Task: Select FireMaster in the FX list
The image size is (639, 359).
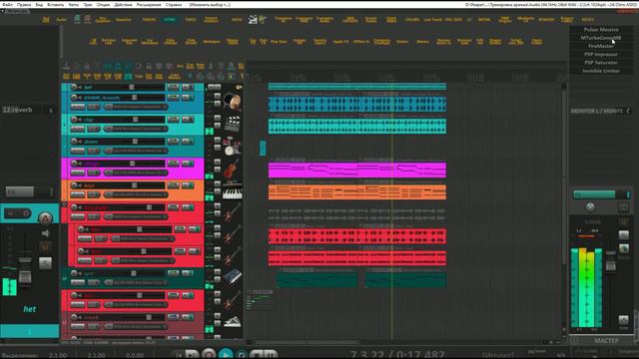Action: click(x=601, y=46)
